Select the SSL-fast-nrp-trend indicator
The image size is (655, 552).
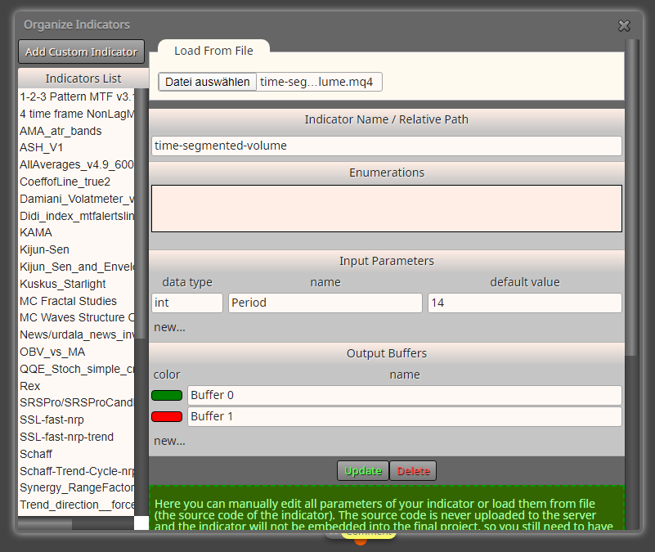click(x=76, y=437)
